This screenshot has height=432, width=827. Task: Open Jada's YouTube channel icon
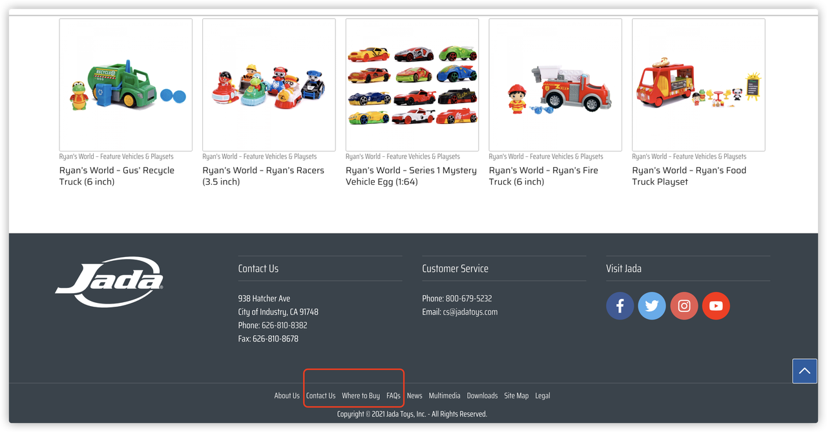716,306
